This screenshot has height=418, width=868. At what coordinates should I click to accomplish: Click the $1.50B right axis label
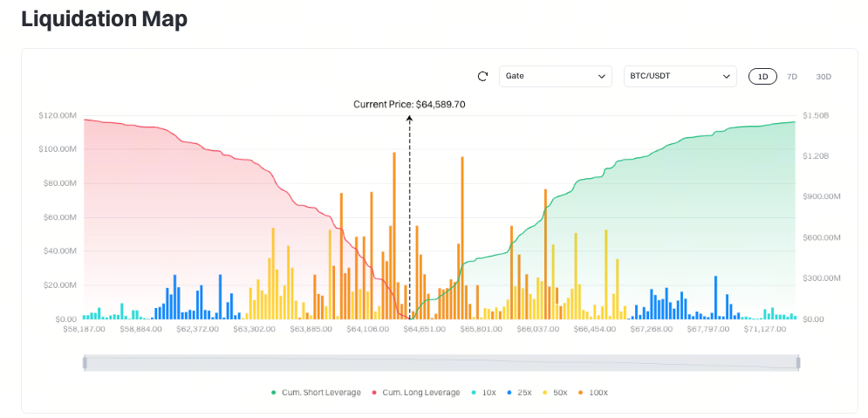(x=816, y=116)
